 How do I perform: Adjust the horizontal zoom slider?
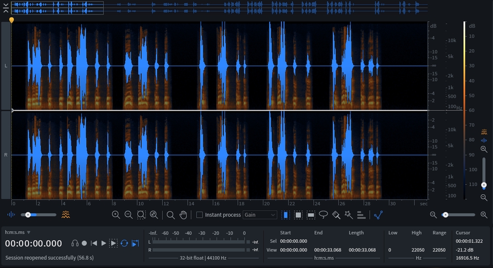pos(459,215)
